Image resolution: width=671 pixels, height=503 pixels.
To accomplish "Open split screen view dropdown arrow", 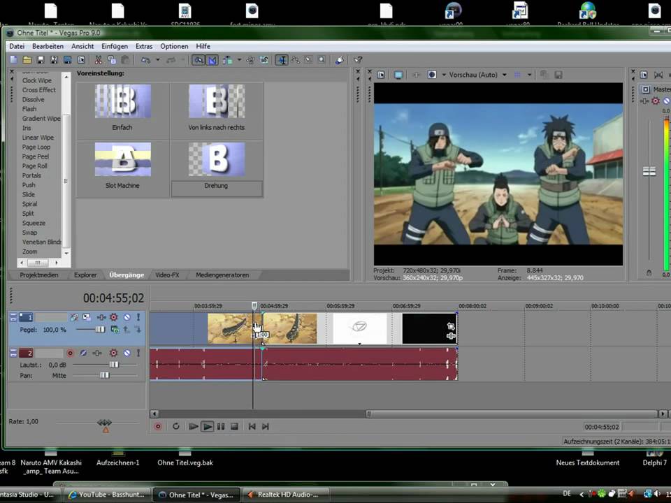I will 444,75.
